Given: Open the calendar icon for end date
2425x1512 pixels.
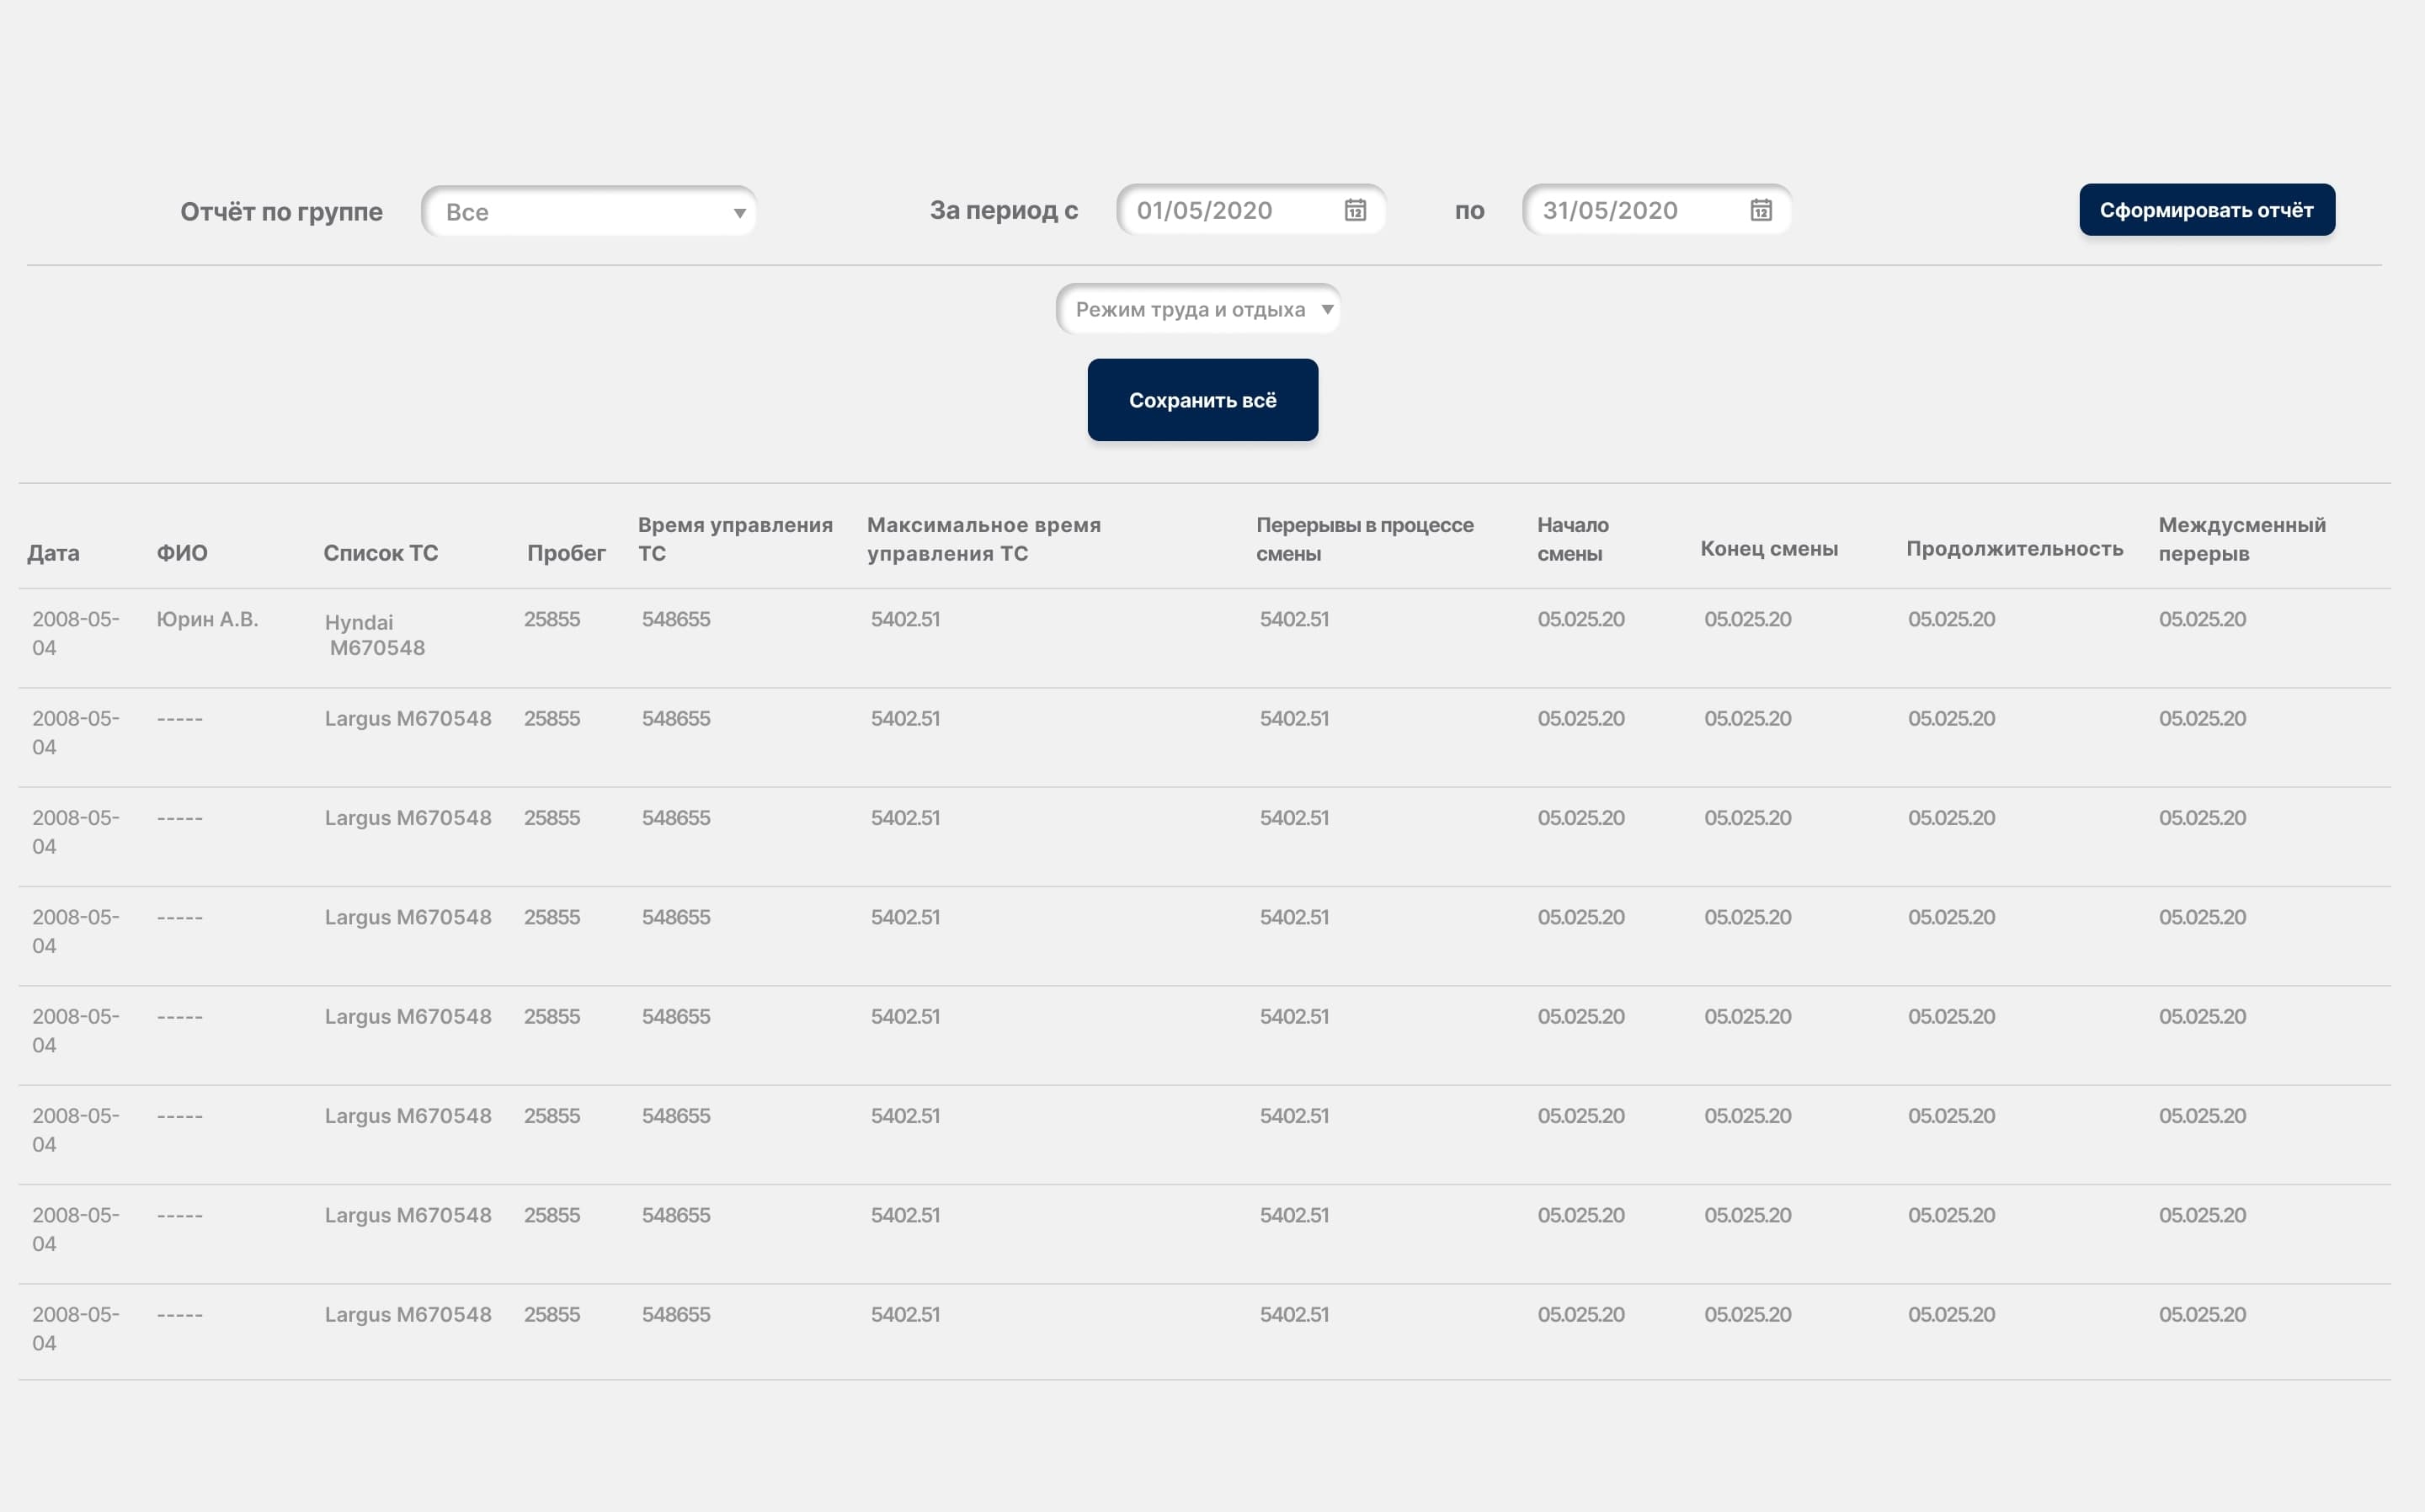Looking at the screenshot, I should click(1760, 210).
